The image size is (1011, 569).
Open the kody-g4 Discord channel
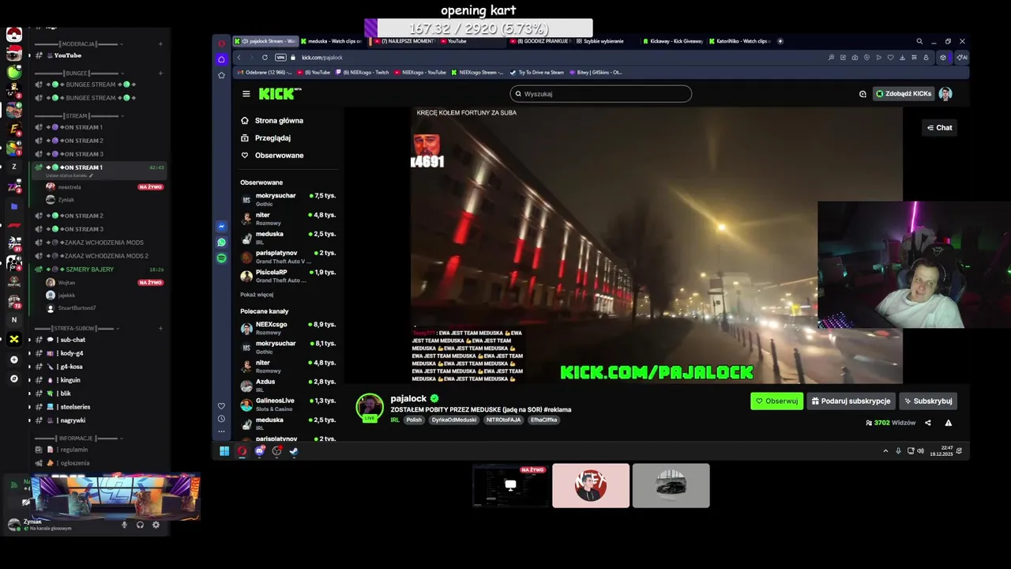coord(99,353)
